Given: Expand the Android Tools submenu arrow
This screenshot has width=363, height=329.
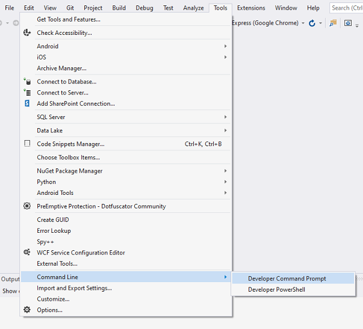Looking at the screenshot, I should [x=225, y=192].
